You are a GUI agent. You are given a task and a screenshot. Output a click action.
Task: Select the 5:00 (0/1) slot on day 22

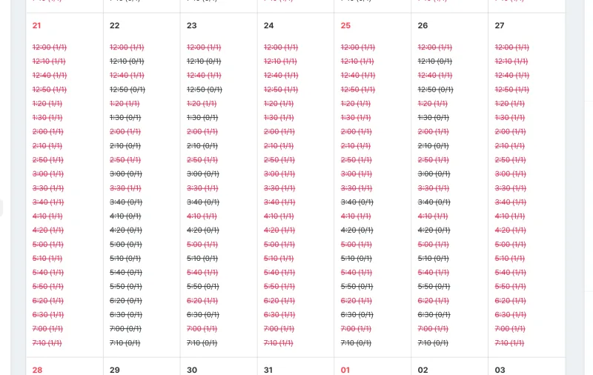pyautogui.click(x=126, y=245)
